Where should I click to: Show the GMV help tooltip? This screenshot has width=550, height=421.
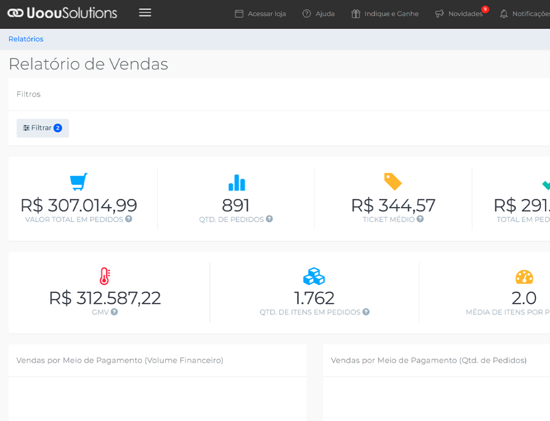pyautogui.click(x=114, y=312)
